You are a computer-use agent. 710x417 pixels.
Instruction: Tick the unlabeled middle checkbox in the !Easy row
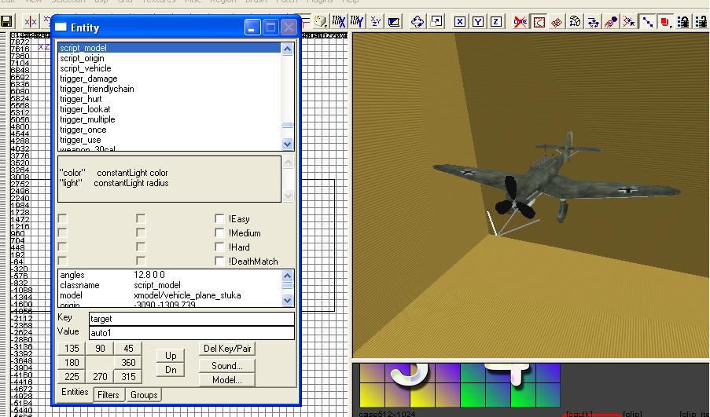(141, 219)
